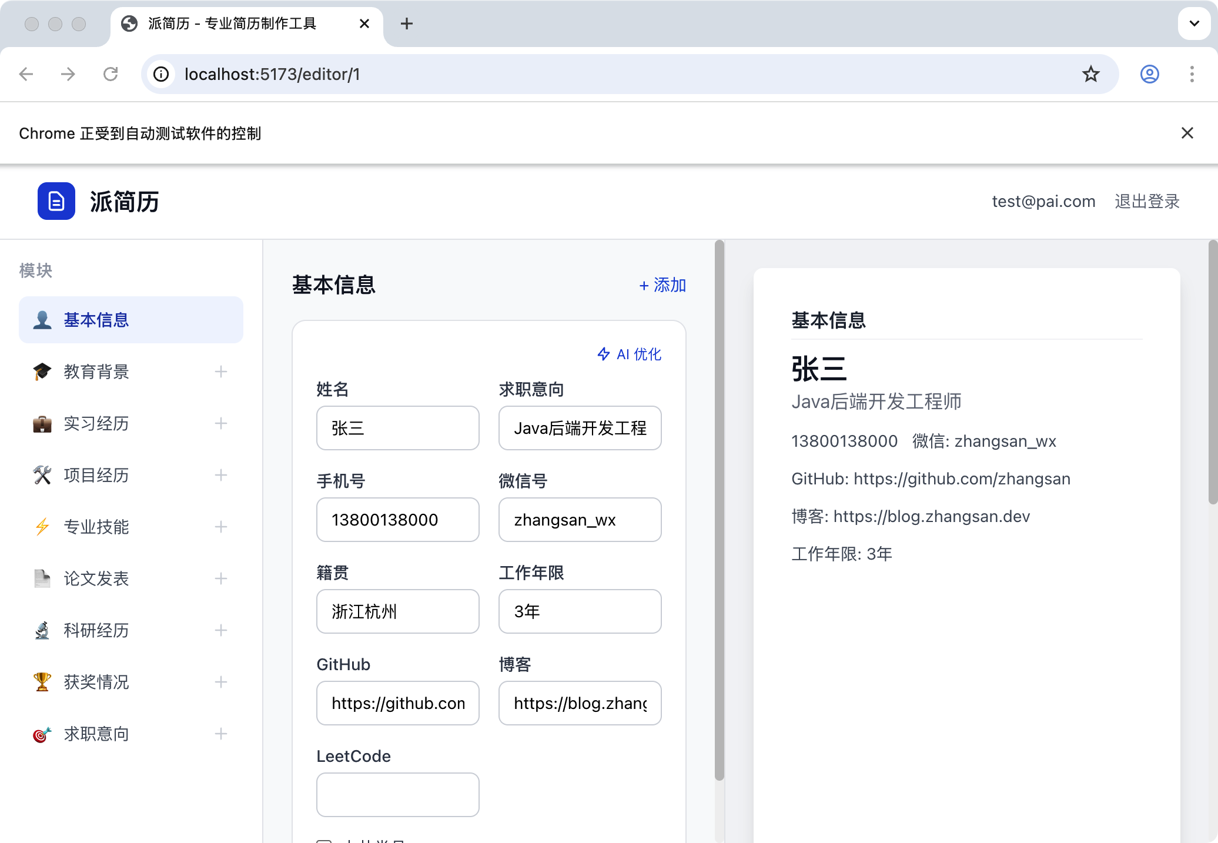Switch to the 论文发表 module
Viewport: 1218px width, 843px height.
(x=96, y=578)
